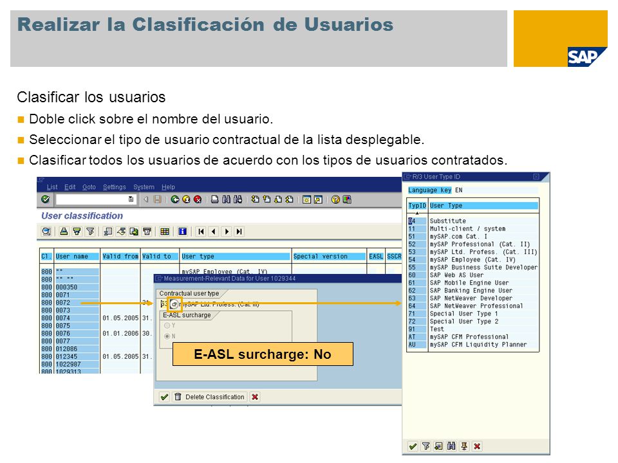Select the N radio button under E-ASL surcharge
Screen dimensions: 618x463
click(167, 336)
